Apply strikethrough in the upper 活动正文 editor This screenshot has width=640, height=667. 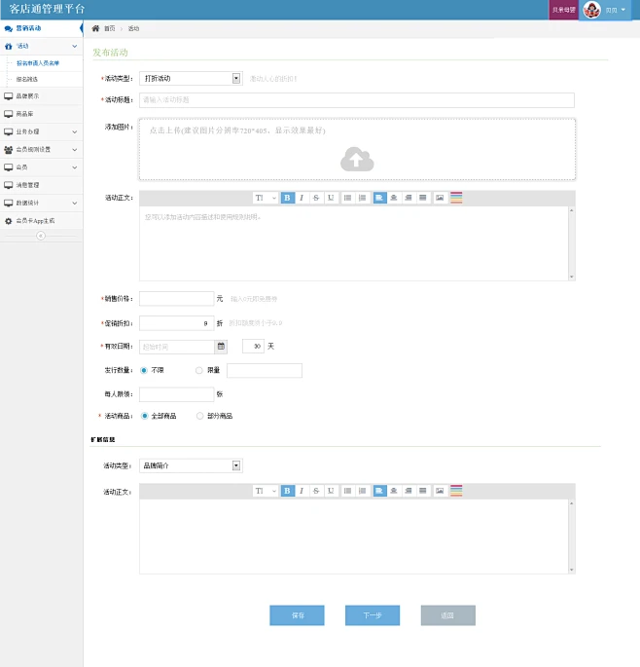point(316,198)
